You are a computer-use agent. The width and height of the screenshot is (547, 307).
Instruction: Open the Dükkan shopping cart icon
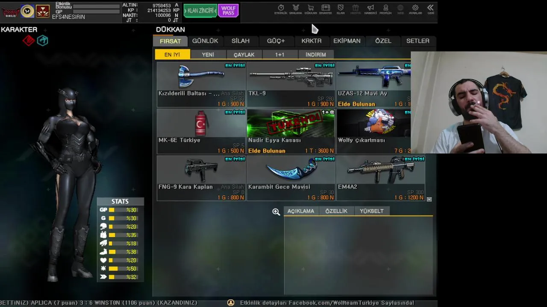coord(311,9)
